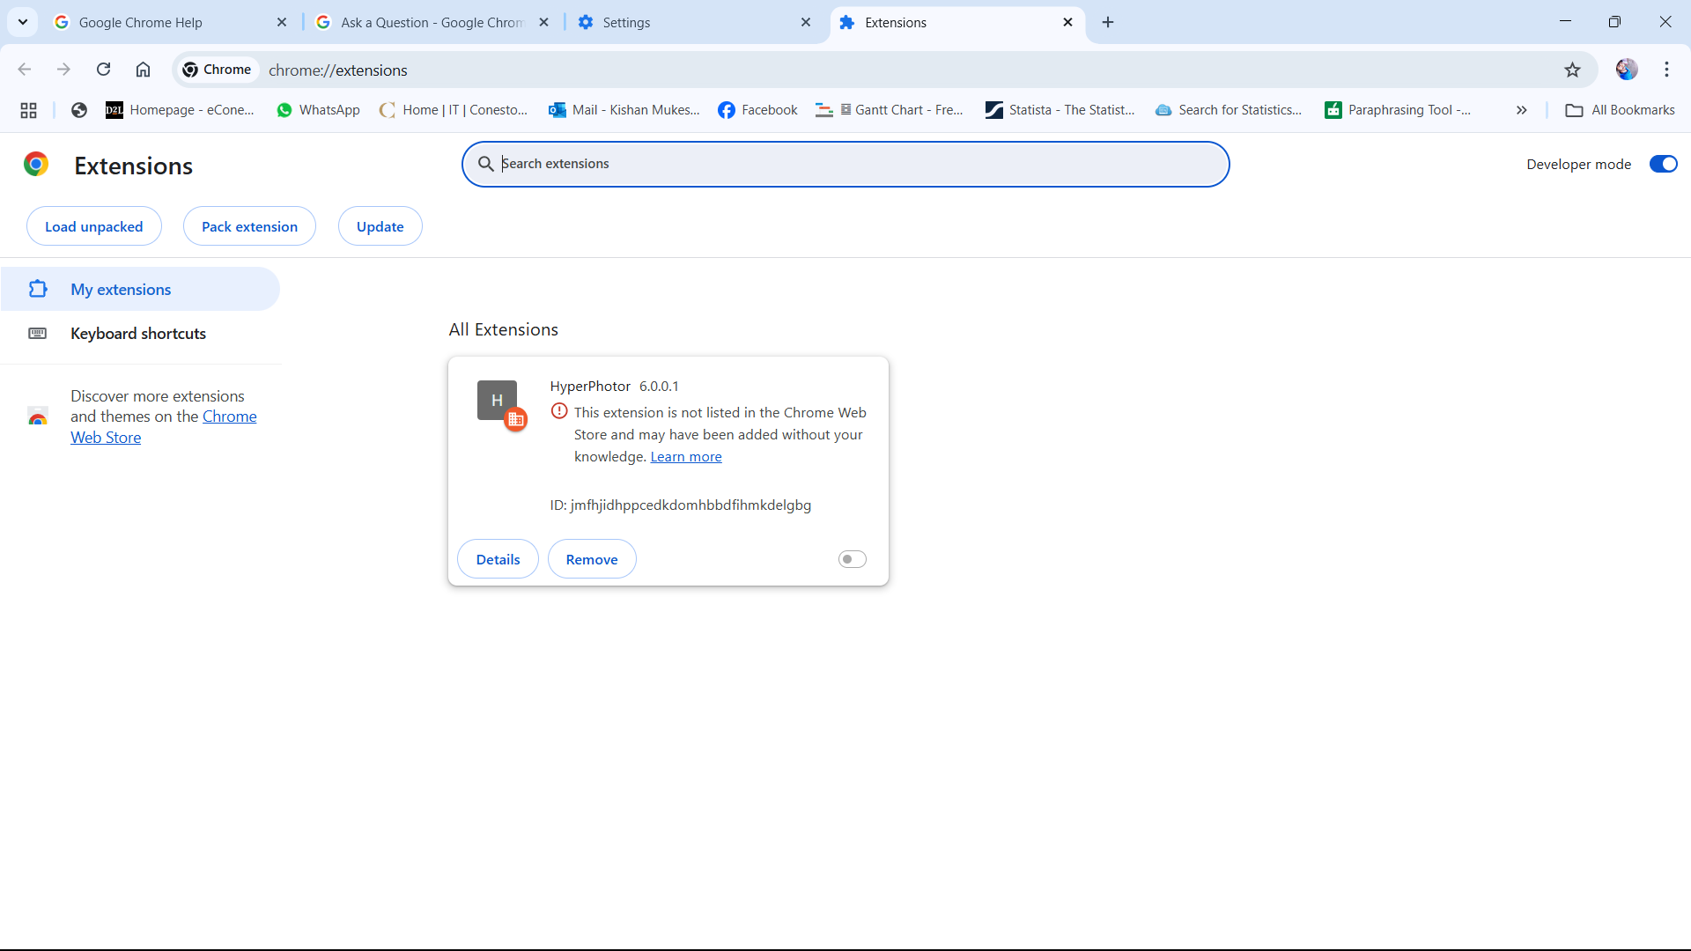Open the WhatsApp bookmark
The width and height of the screenshot is (1691, 951).
coord(318,110)
